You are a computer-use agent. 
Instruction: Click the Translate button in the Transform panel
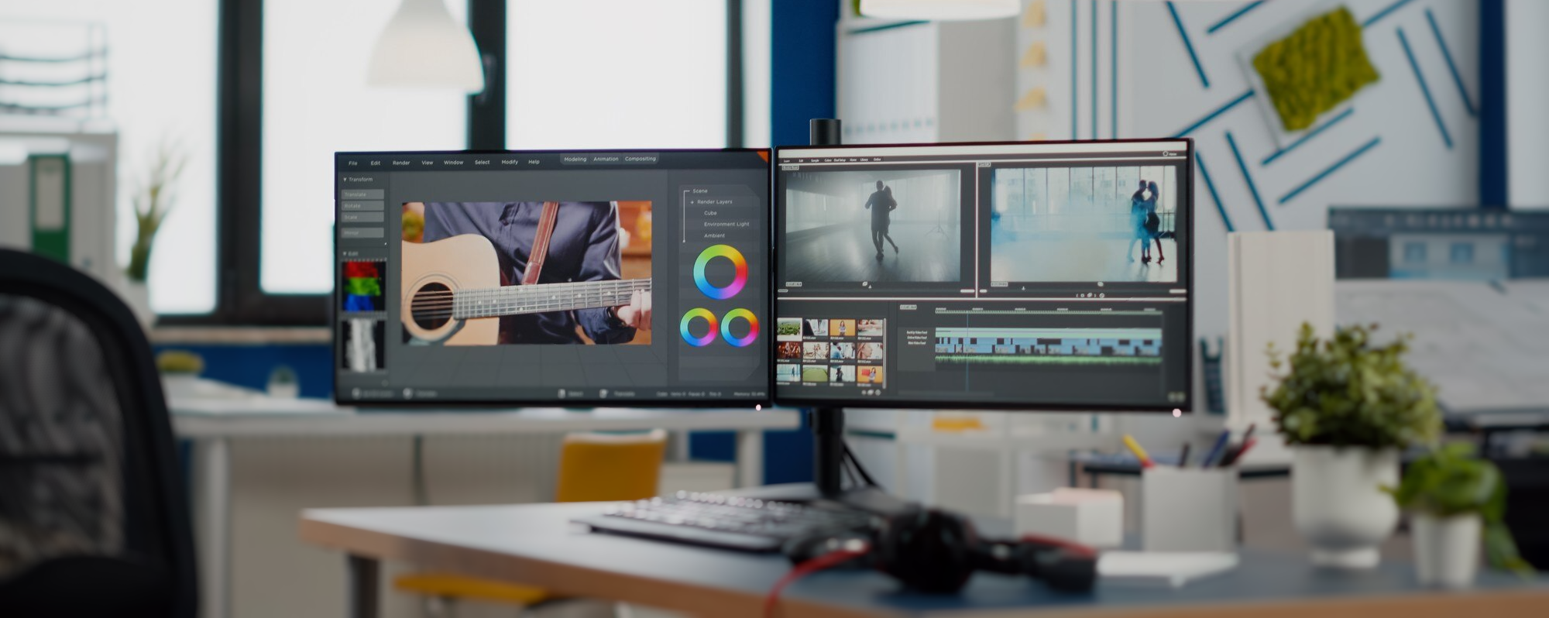362,194
